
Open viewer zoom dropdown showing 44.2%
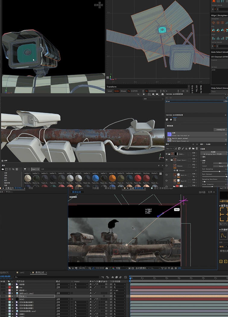click(82, 268)
